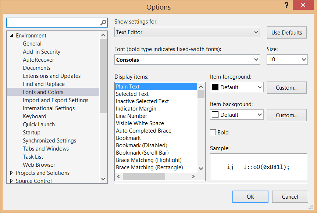Open the font Size dropdown

tap(287, 59)
